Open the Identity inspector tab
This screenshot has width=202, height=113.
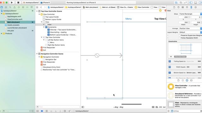183,7
